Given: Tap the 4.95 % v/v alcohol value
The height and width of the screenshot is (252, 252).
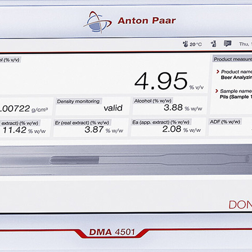Looking at the screenshot, I should tap(169, 81).
